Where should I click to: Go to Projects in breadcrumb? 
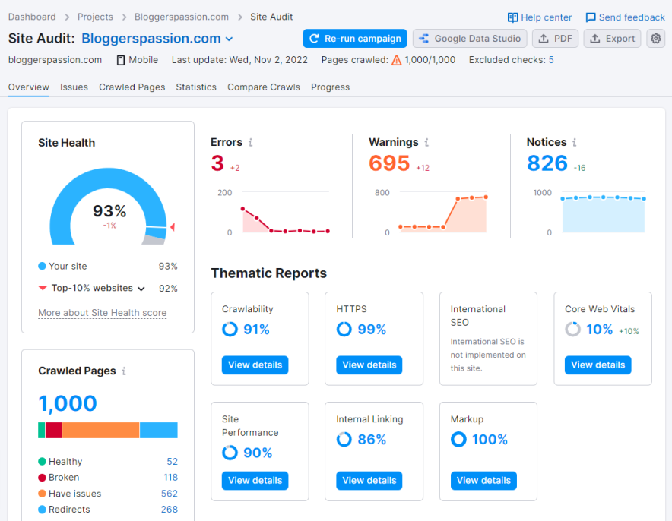95,17
